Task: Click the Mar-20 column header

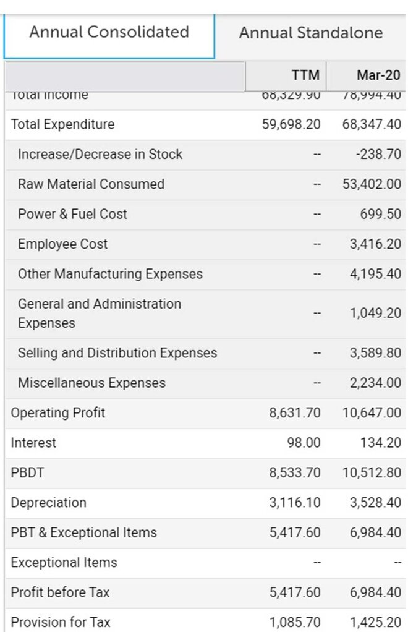Action: (378, 75)
